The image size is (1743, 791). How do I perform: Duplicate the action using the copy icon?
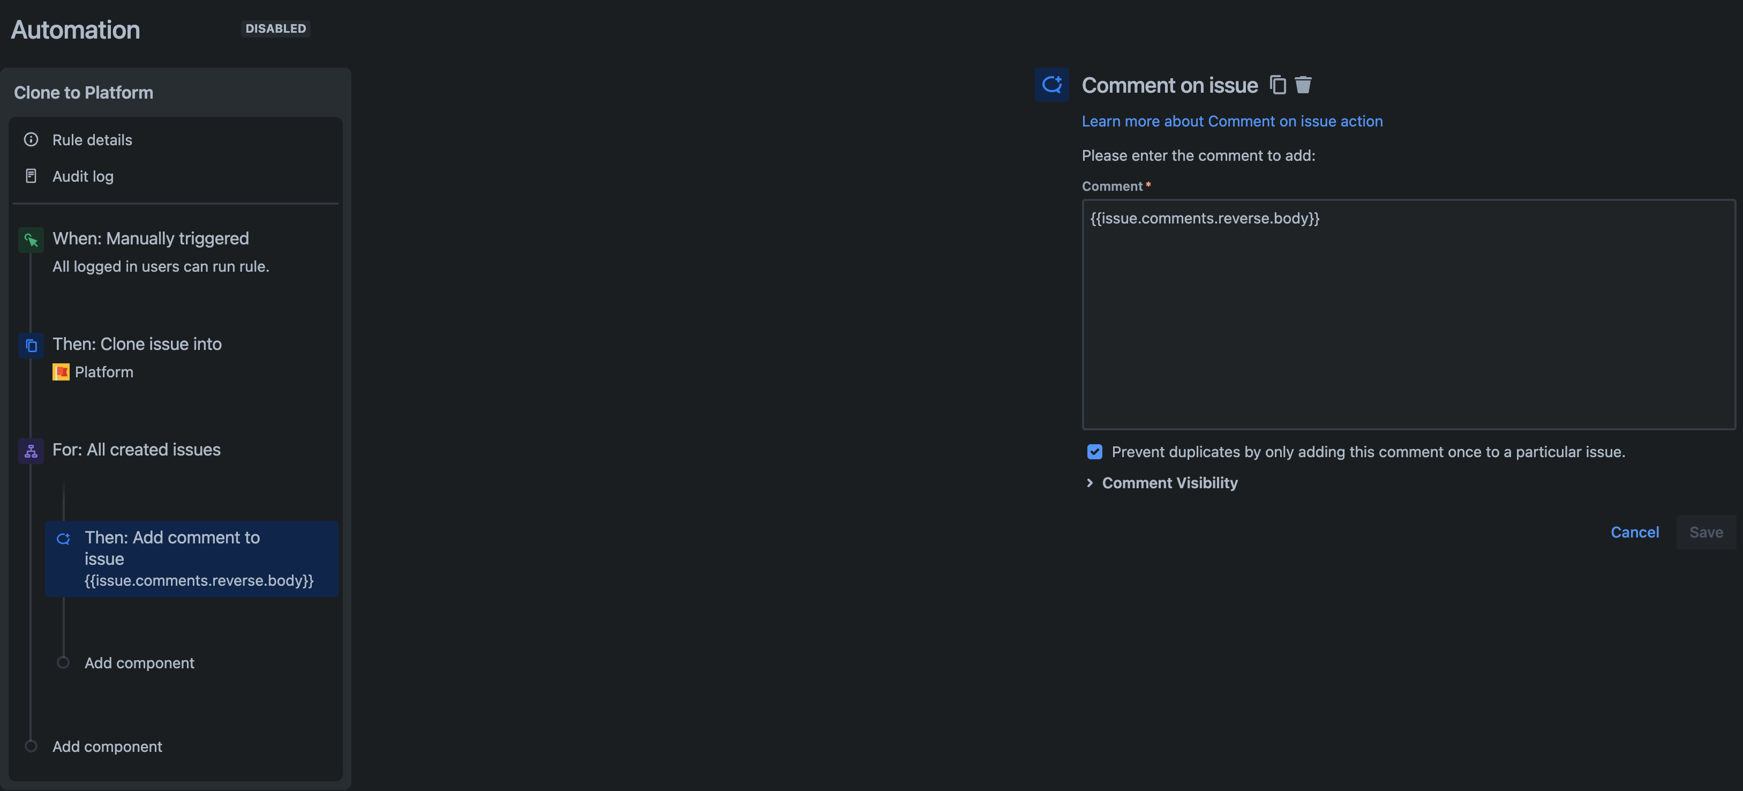pyautogui.click(x=1278, y=85)
